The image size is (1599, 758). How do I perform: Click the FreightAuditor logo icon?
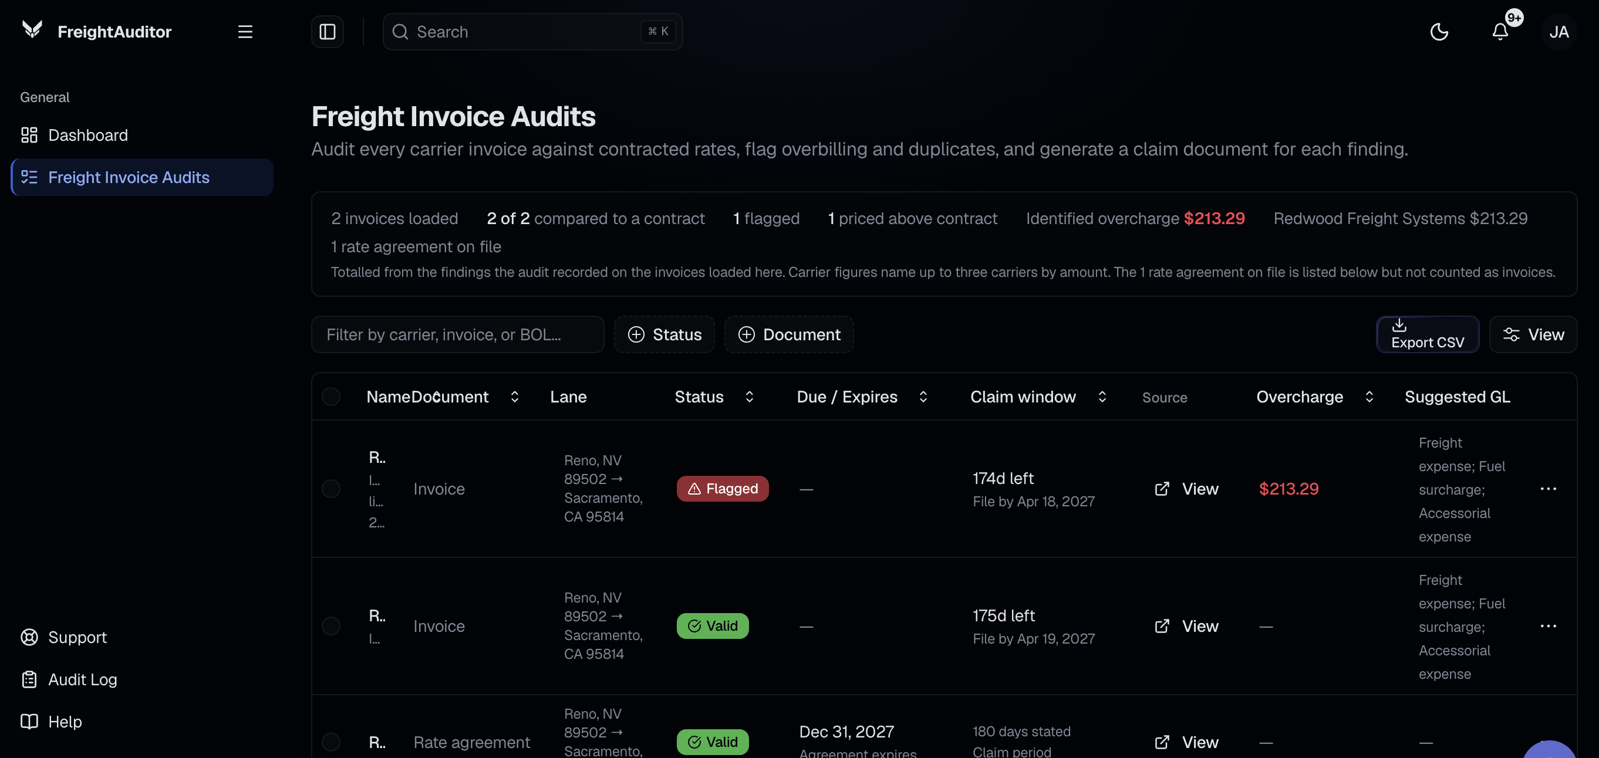(32, 31)
